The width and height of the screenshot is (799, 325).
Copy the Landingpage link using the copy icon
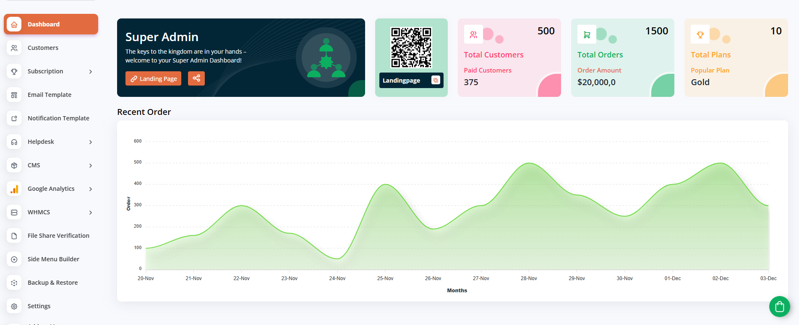(436, 81)
